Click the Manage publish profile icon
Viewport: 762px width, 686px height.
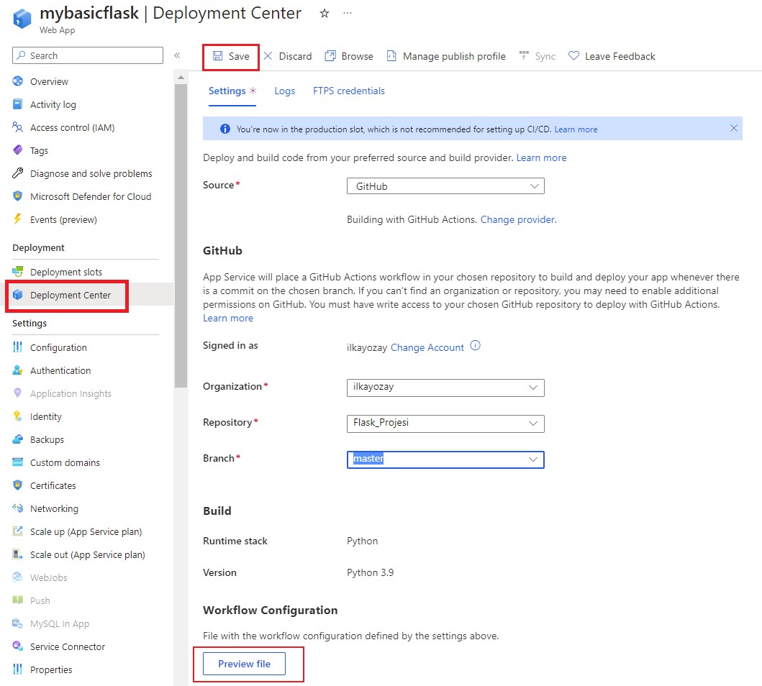[391, 56]
